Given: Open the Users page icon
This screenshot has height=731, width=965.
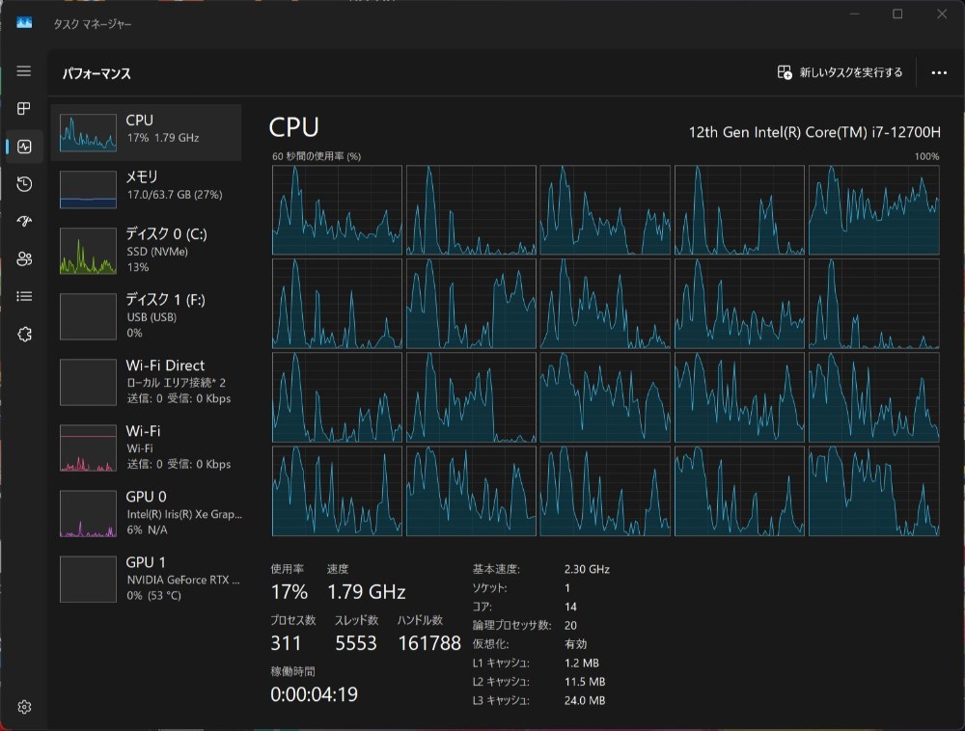Looking at the screenshot, I should point(24,258).
